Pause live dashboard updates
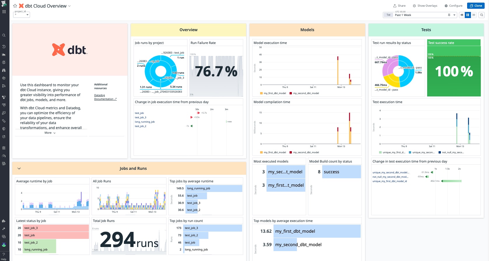This screenshot has height=261, width=489. (x=468, y=15)
